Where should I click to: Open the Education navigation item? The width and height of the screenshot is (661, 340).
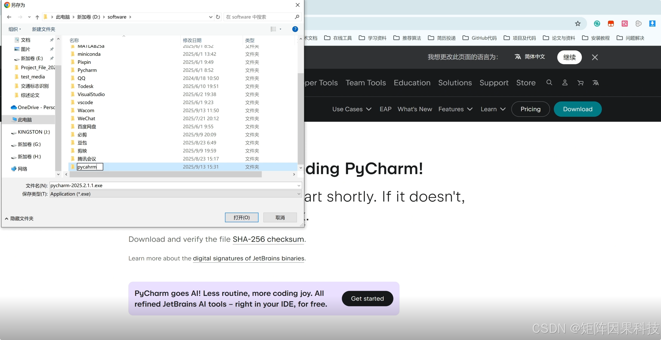click(x=412, y=83)
